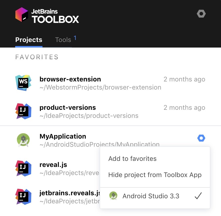The width and height of the screenshot is (221, 216).
Task: Open Toolbox settings via the gear icon
Action: pos(201,14)
